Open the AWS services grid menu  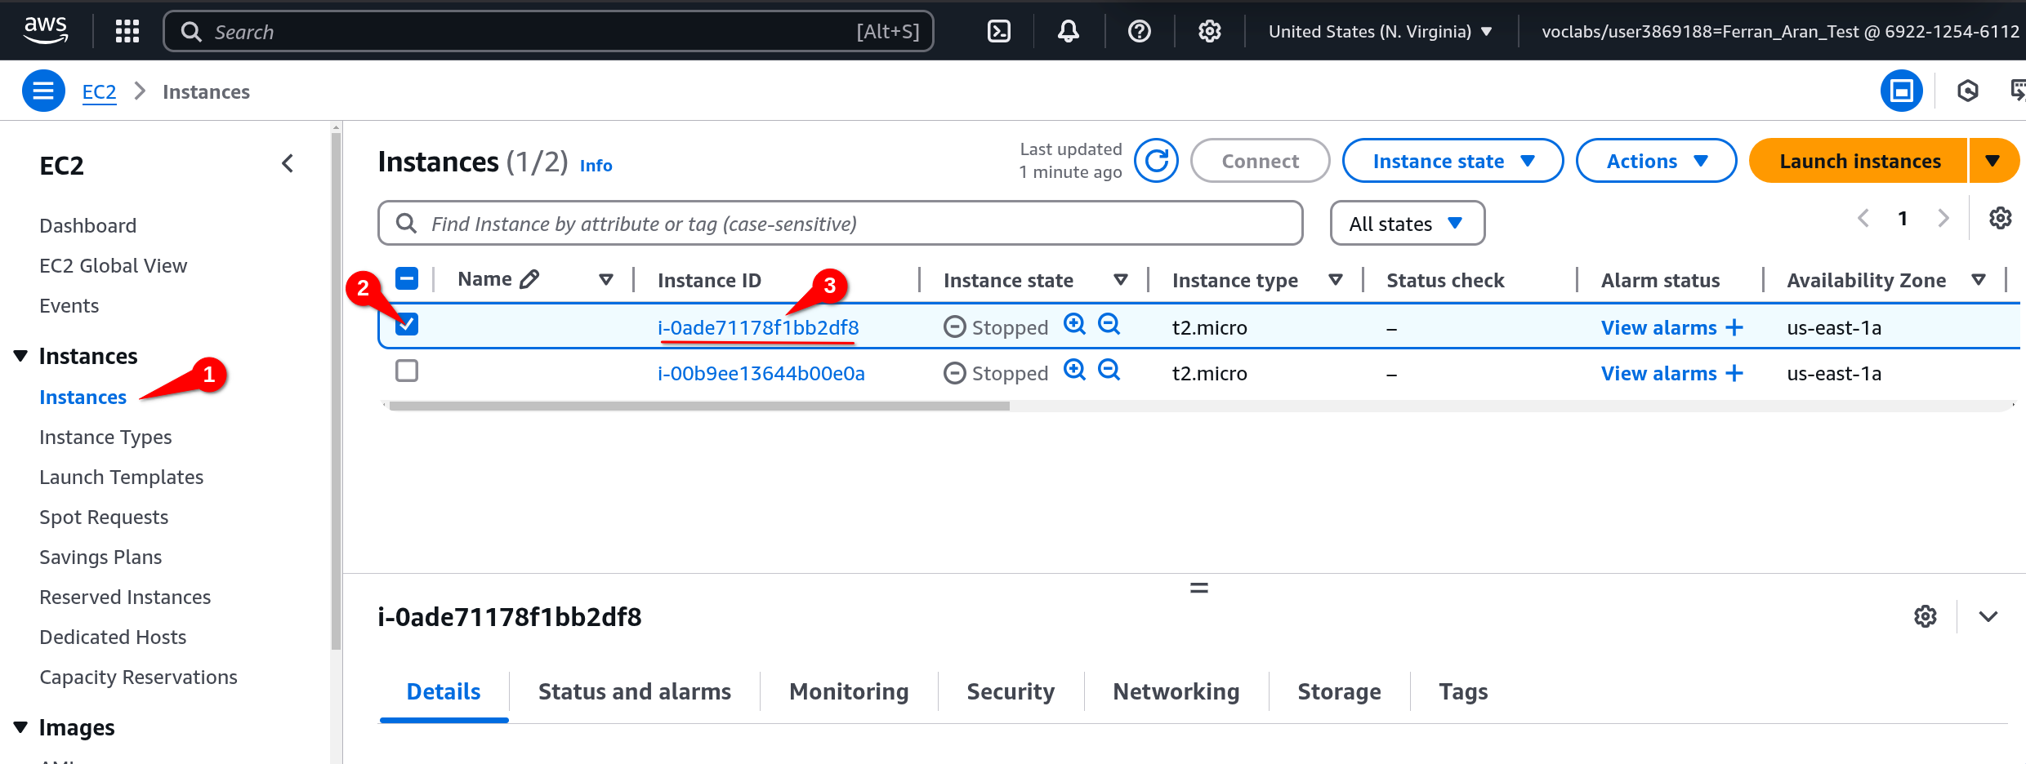coord(127,30)
